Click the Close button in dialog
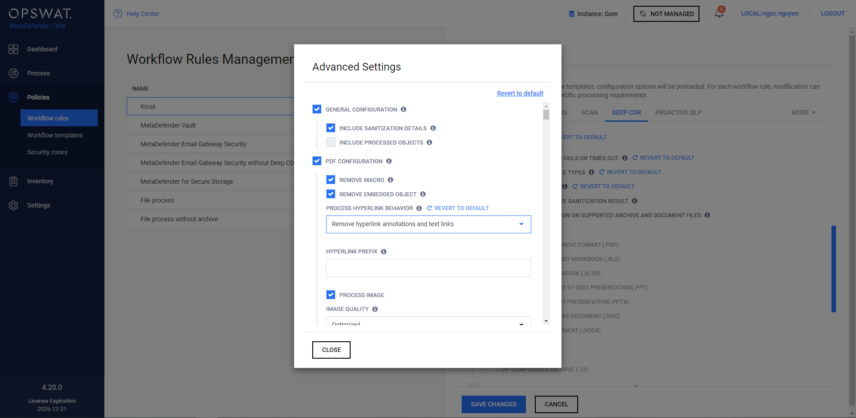The image size is (856, 418). [331, 350]
